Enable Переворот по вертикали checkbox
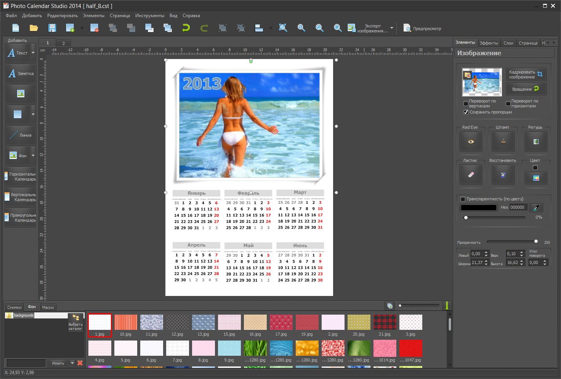The height and width of the screenshot is (379, 561). tap(466, 104)
